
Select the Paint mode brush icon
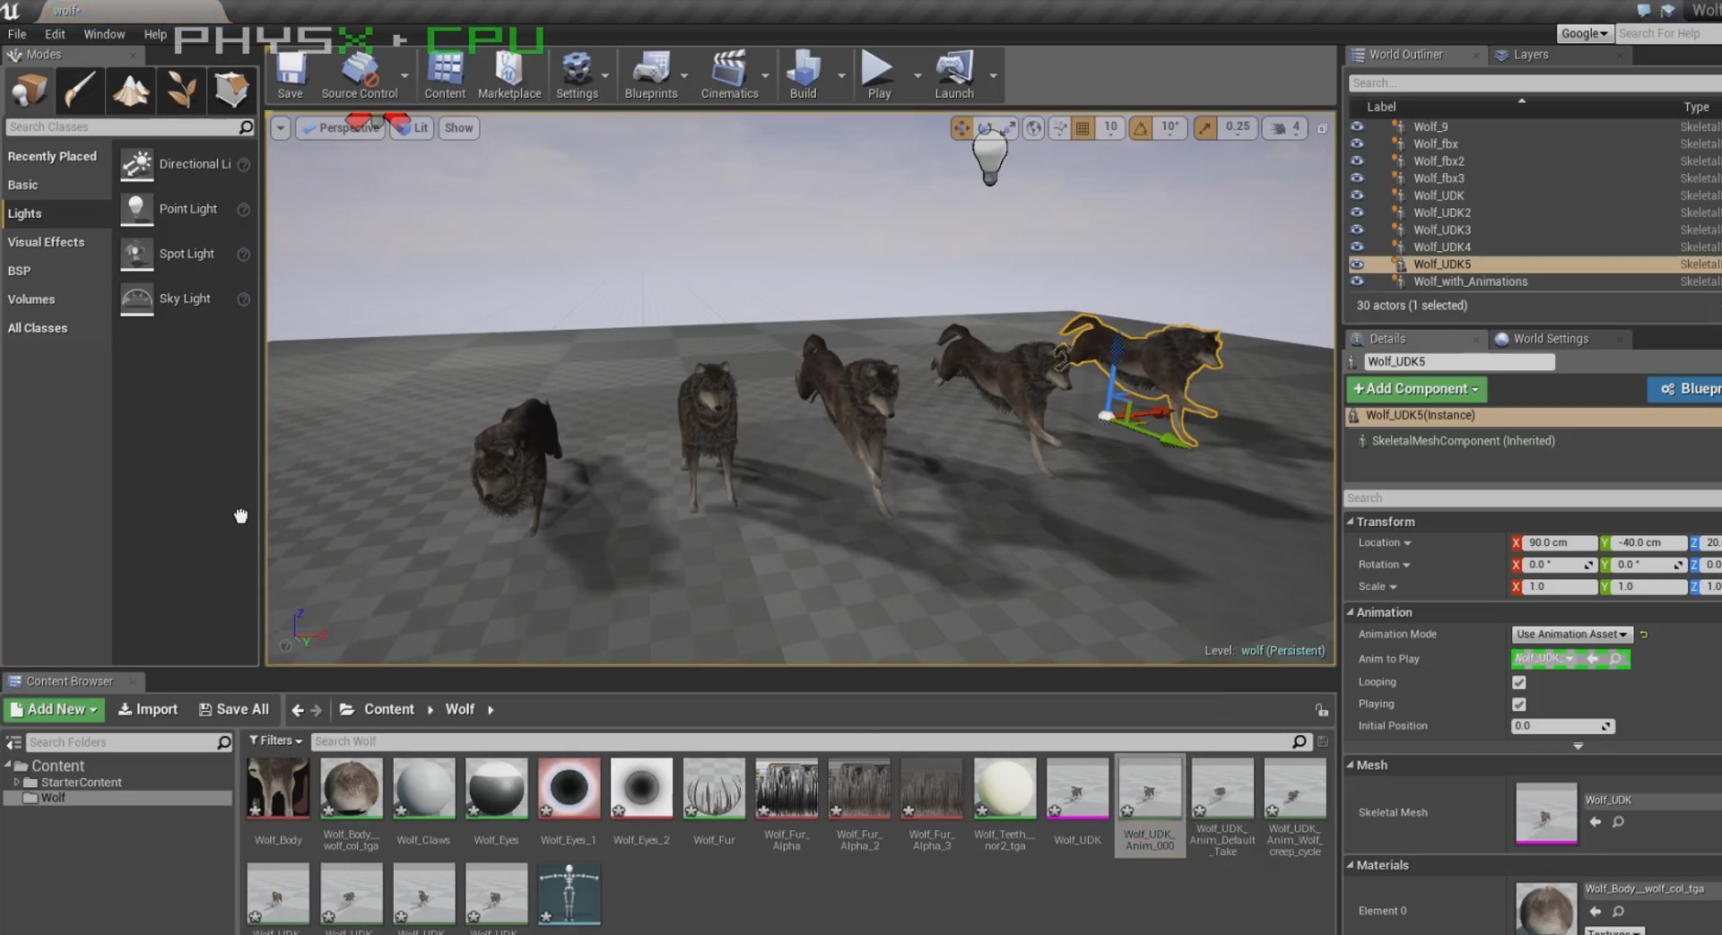click(x=80, y=91)
